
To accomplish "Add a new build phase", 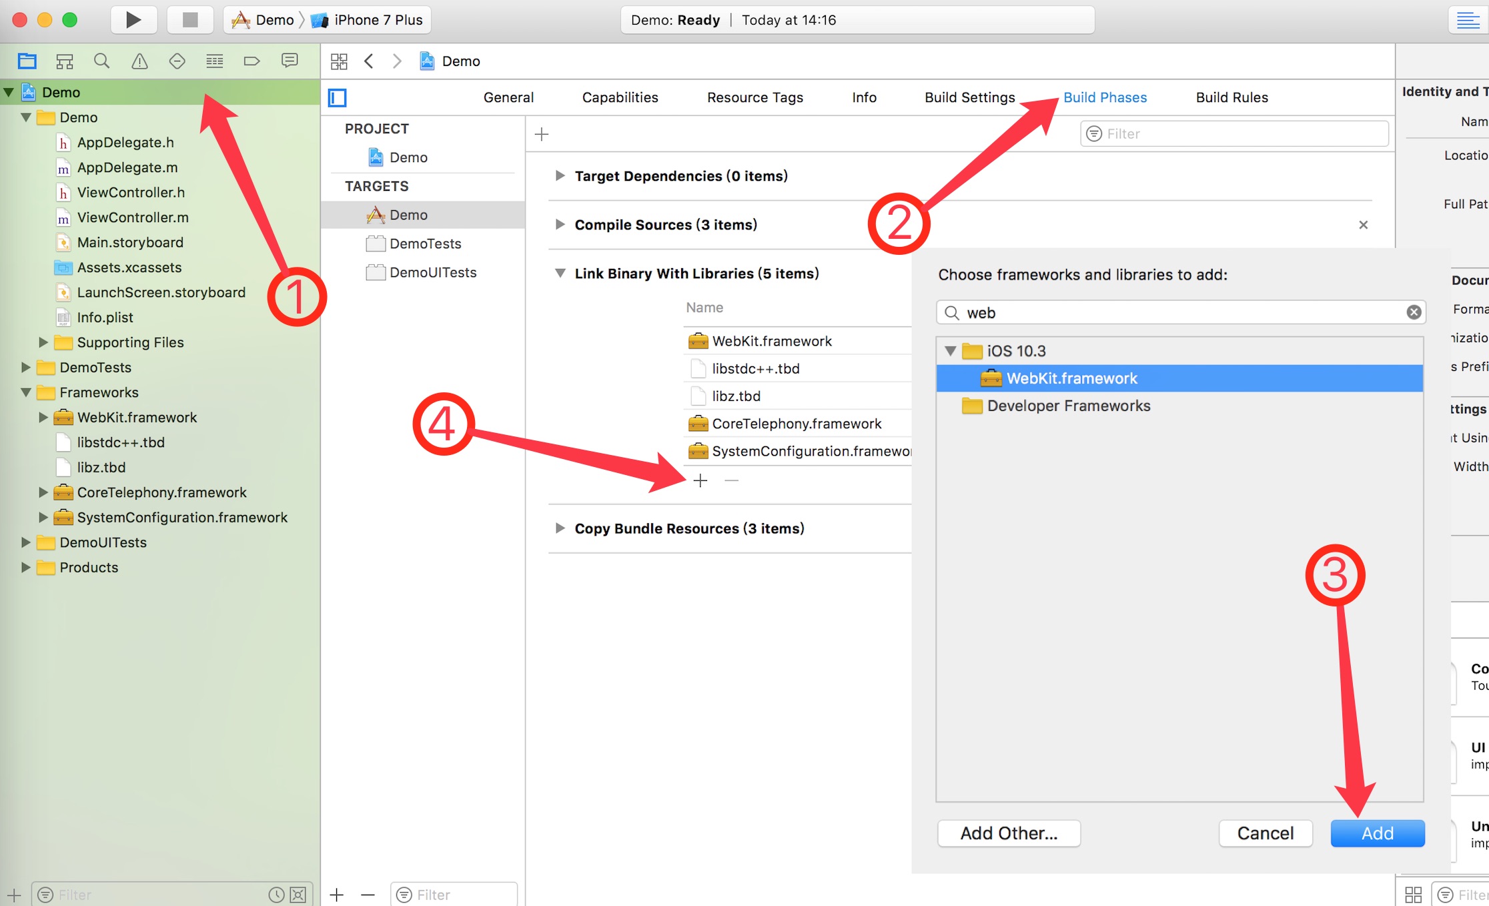I will point(542,134).
